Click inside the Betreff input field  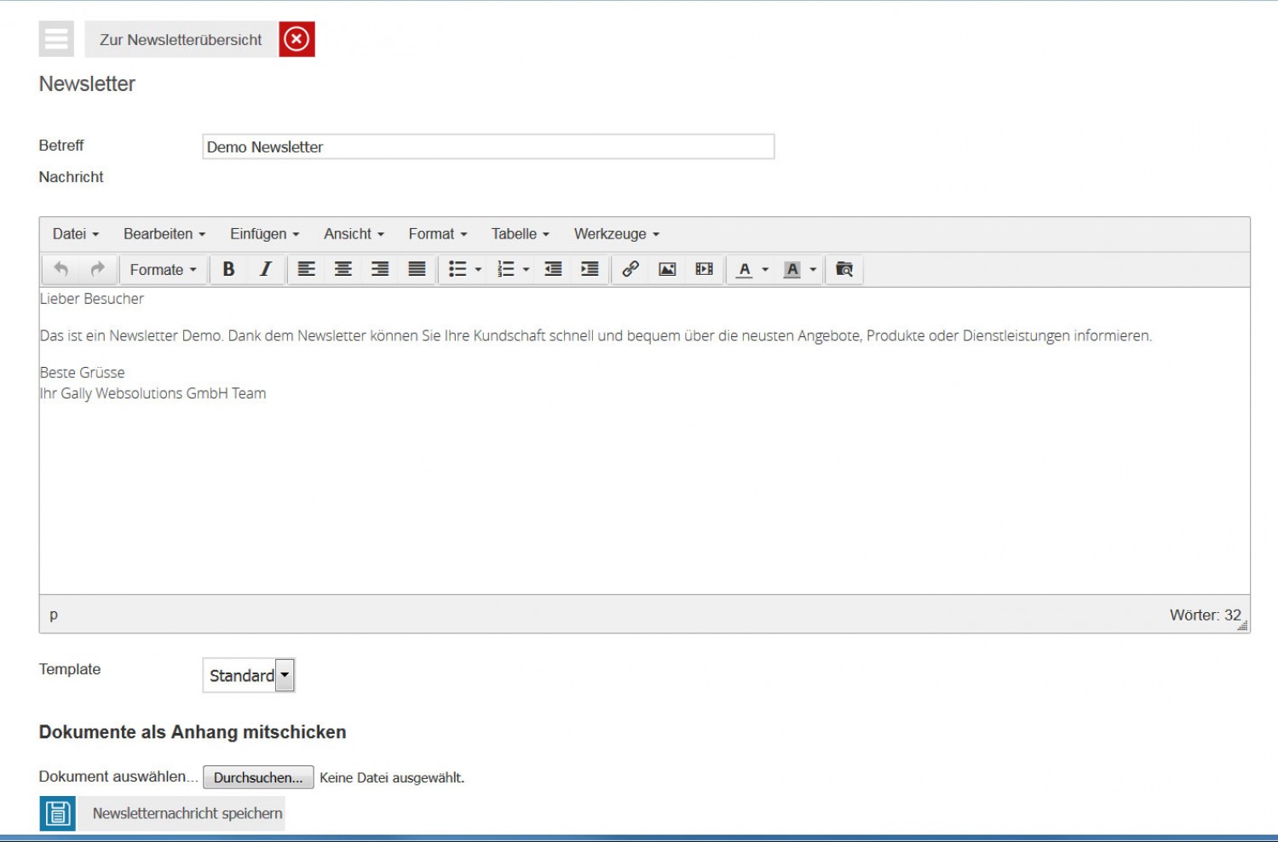click(488, 147)
